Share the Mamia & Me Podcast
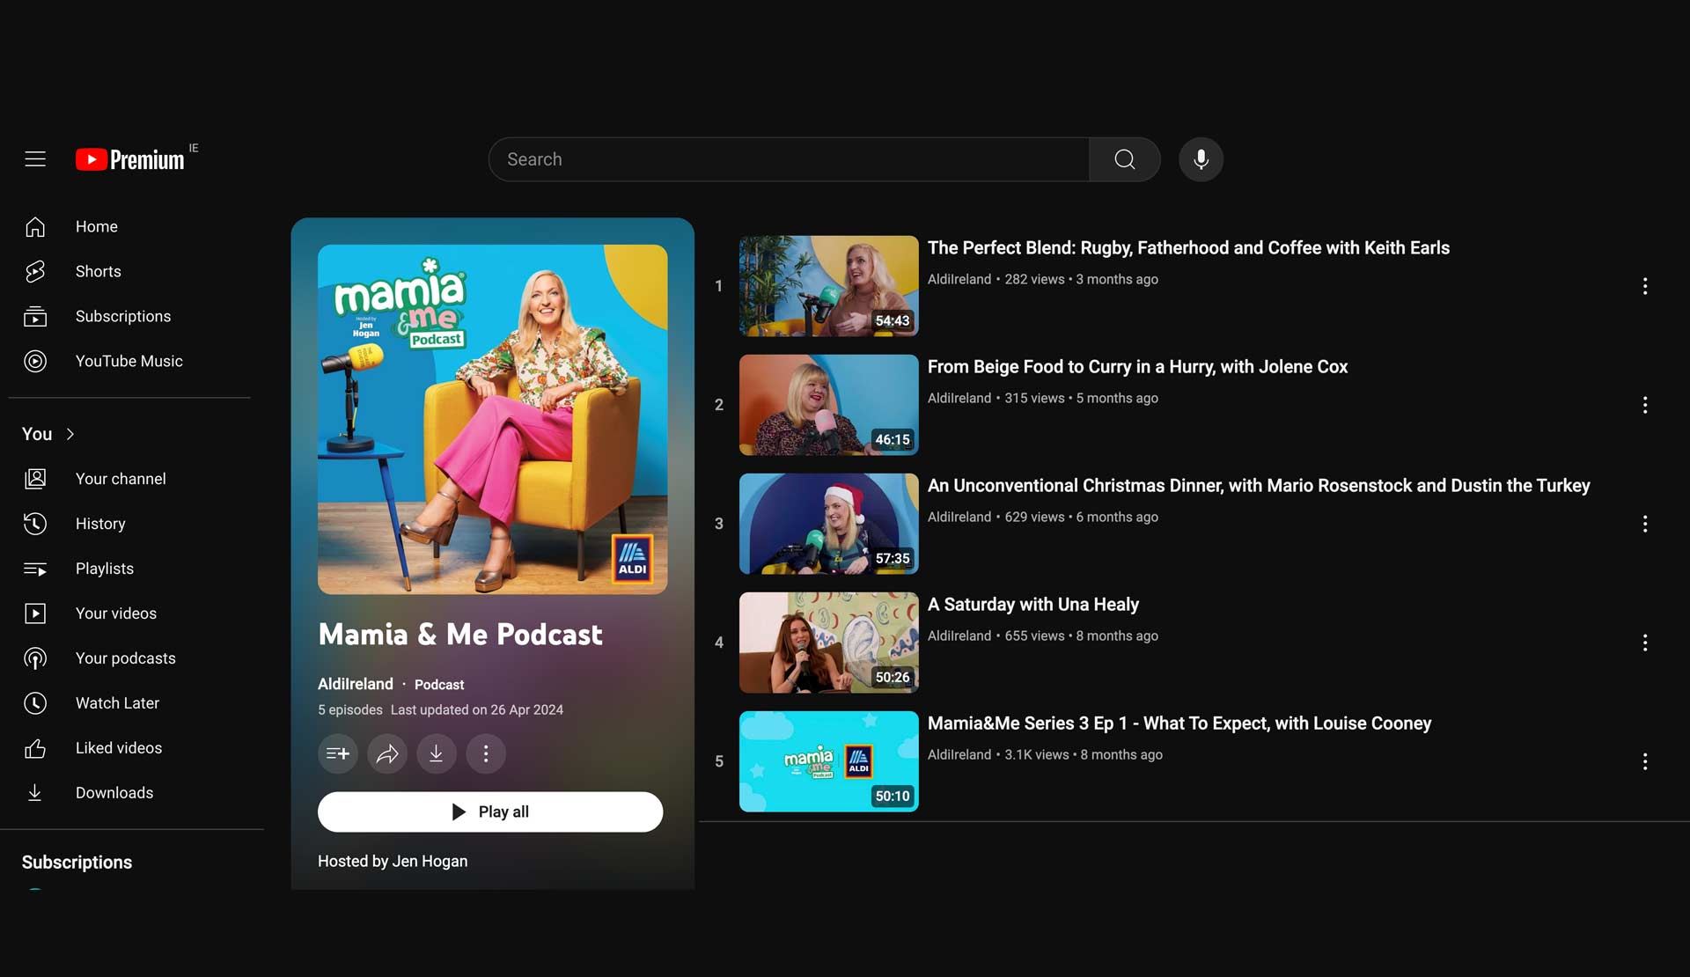This screenshot has height=977, width=1690. [387, 753]
